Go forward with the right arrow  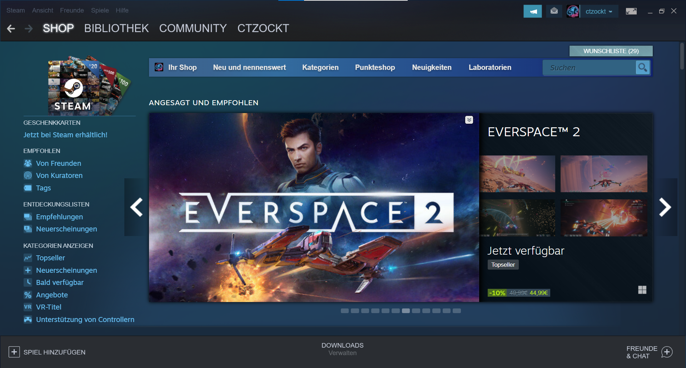tap(29, 29)
